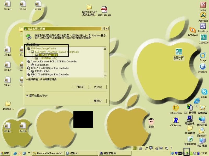Open Internet Explorer from the Quick Launch bar
This screenshot has height=156, width=209.
click(x=15, y=153)
